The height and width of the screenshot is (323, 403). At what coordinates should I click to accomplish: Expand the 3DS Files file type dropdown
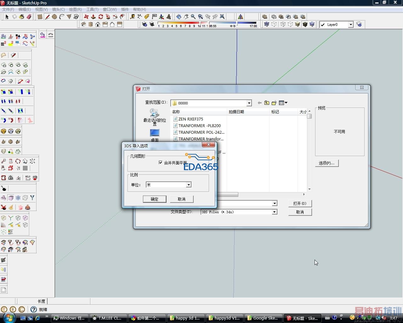275,212
